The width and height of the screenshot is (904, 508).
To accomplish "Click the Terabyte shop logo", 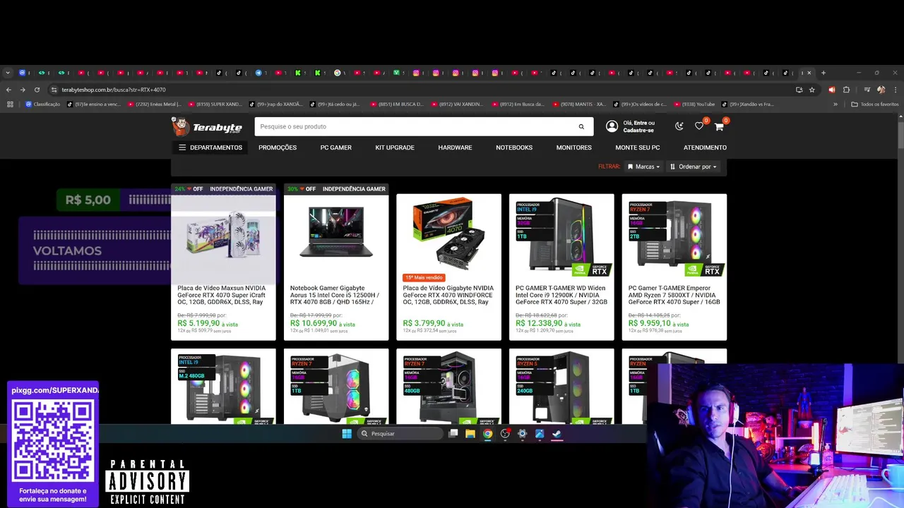I will coord(207,126).
